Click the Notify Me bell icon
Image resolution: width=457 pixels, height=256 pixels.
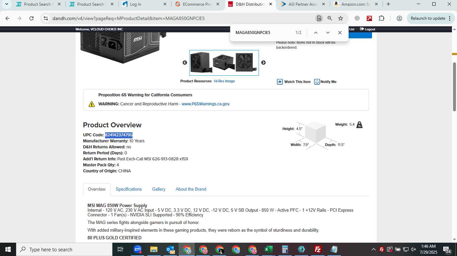pos(317,82)
